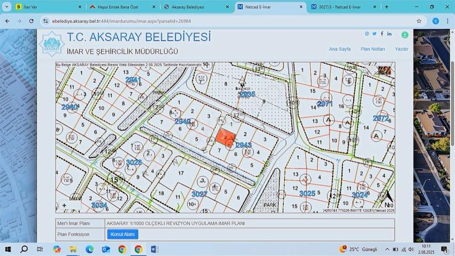Click the Yazdır print link
Viewport: 455px width, 256px height.
(x=401, y=48)
